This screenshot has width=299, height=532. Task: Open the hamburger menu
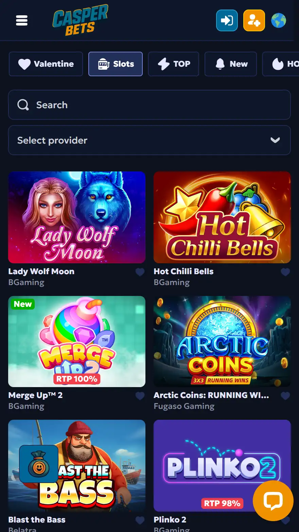pos(22,20)
